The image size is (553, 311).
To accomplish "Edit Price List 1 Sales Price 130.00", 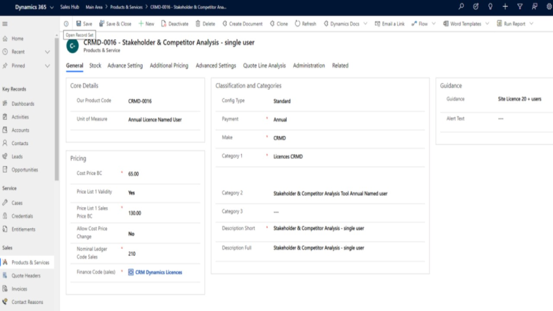I will [x=164, y=213].
